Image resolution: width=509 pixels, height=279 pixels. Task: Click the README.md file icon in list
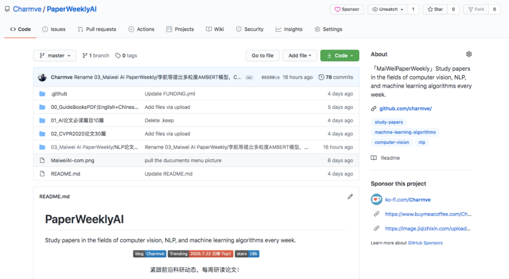coord(42,174)
